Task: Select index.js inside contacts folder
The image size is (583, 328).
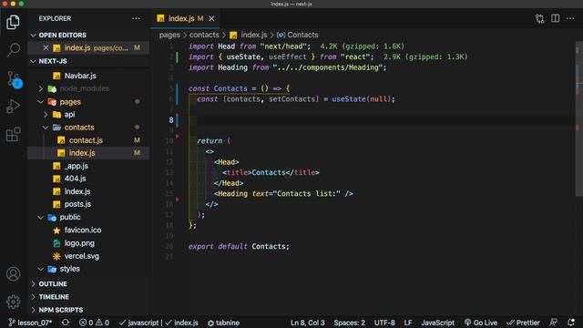Action: coord(82,153)
